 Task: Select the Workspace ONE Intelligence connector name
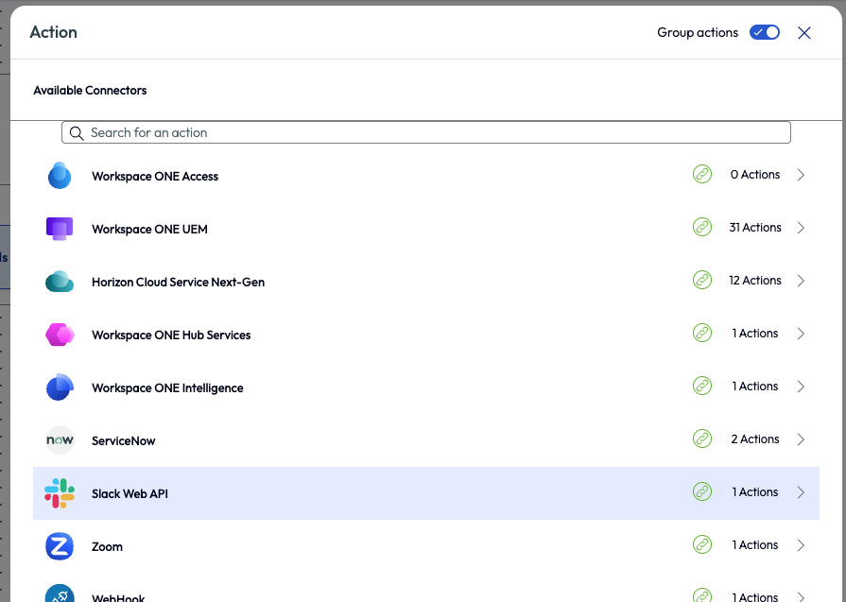pyautogui.click(x=167, y=387)
